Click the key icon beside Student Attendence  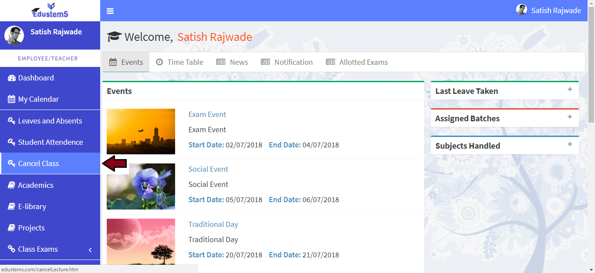(x=12, y=142)
